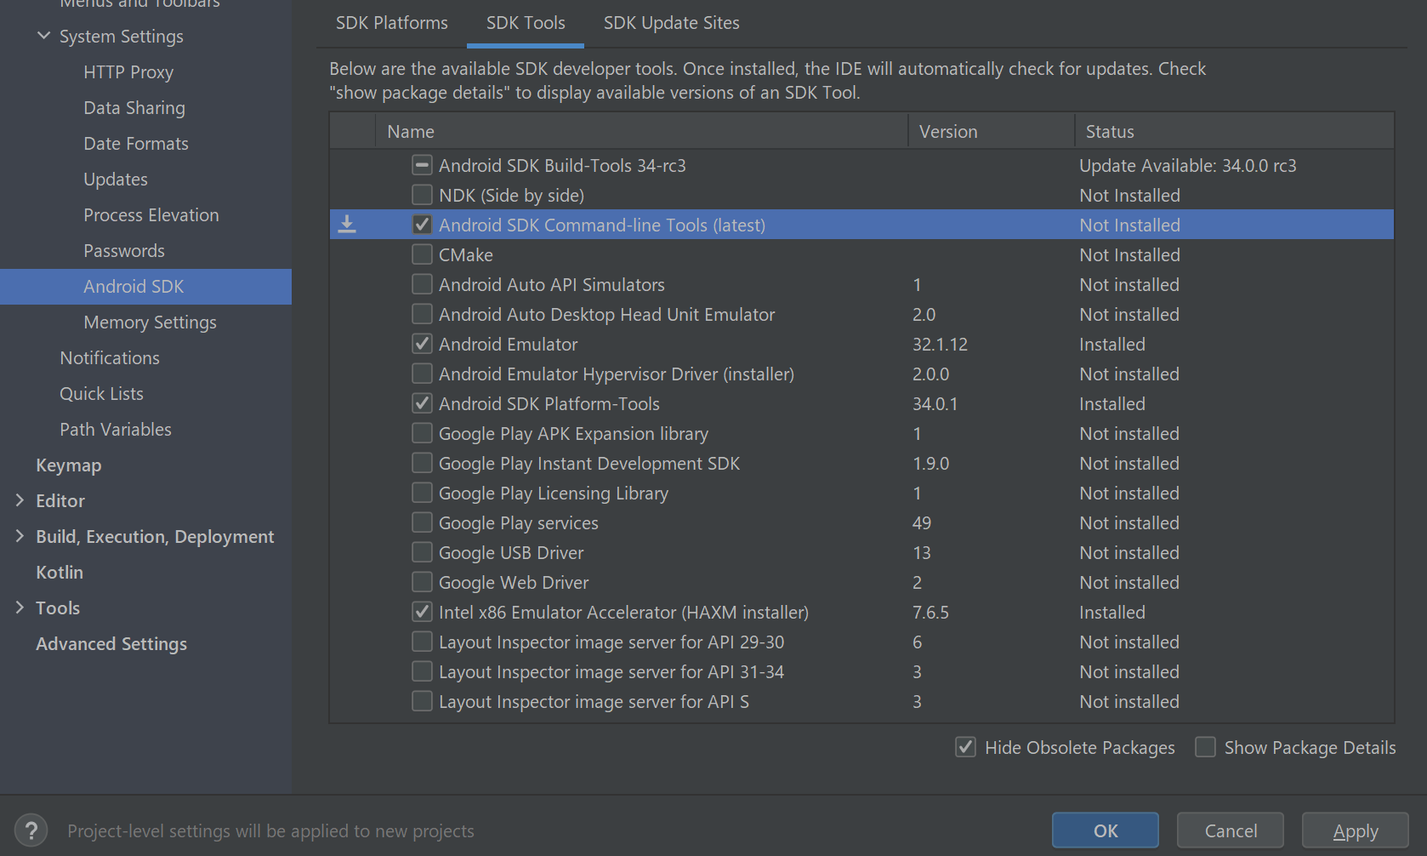
Task: Switch to the SDK Platforms tab
Action: [x=391, y=23]
